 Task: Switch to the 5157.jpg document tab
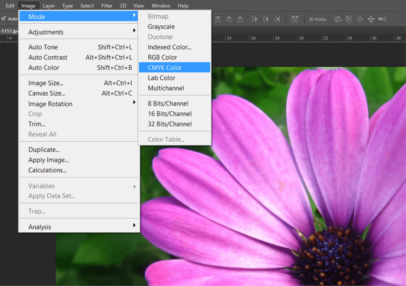[x=8, y=31]
